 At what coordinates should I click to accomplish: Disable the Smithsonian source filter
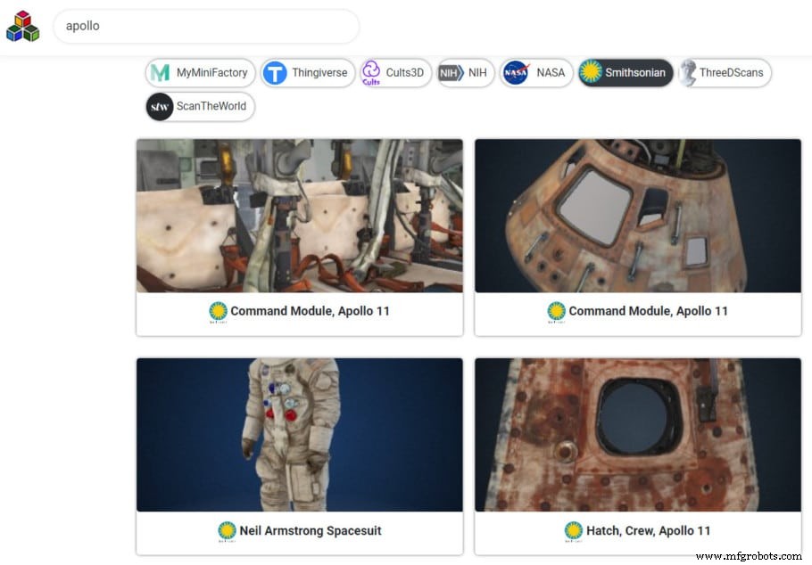pyautogui.click(x=626, y=72)
